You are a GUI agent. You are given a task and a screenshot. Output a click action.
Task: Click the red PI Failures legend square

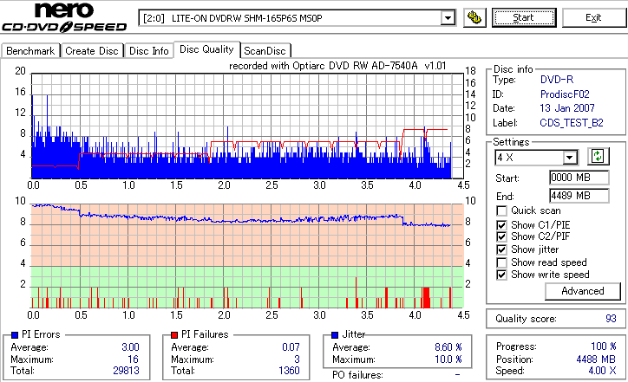(x=174, y=335)
